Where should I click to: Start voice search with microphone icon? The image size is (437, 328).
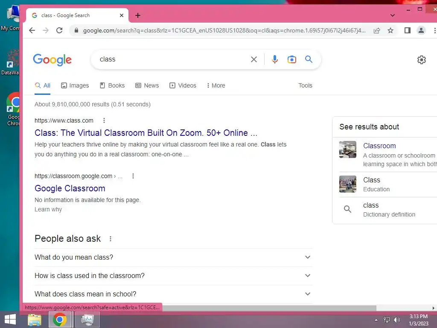point(275,59)
